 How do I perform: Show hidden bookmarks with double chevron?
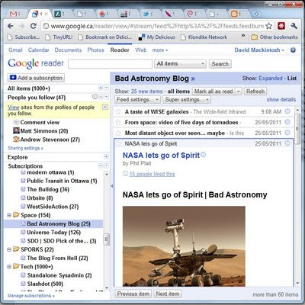pos(243,36)
